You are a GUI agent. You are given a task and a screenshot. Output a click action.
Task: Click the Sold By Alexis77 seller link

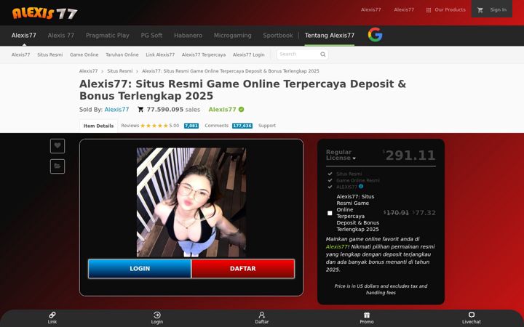tap(116, 110)
